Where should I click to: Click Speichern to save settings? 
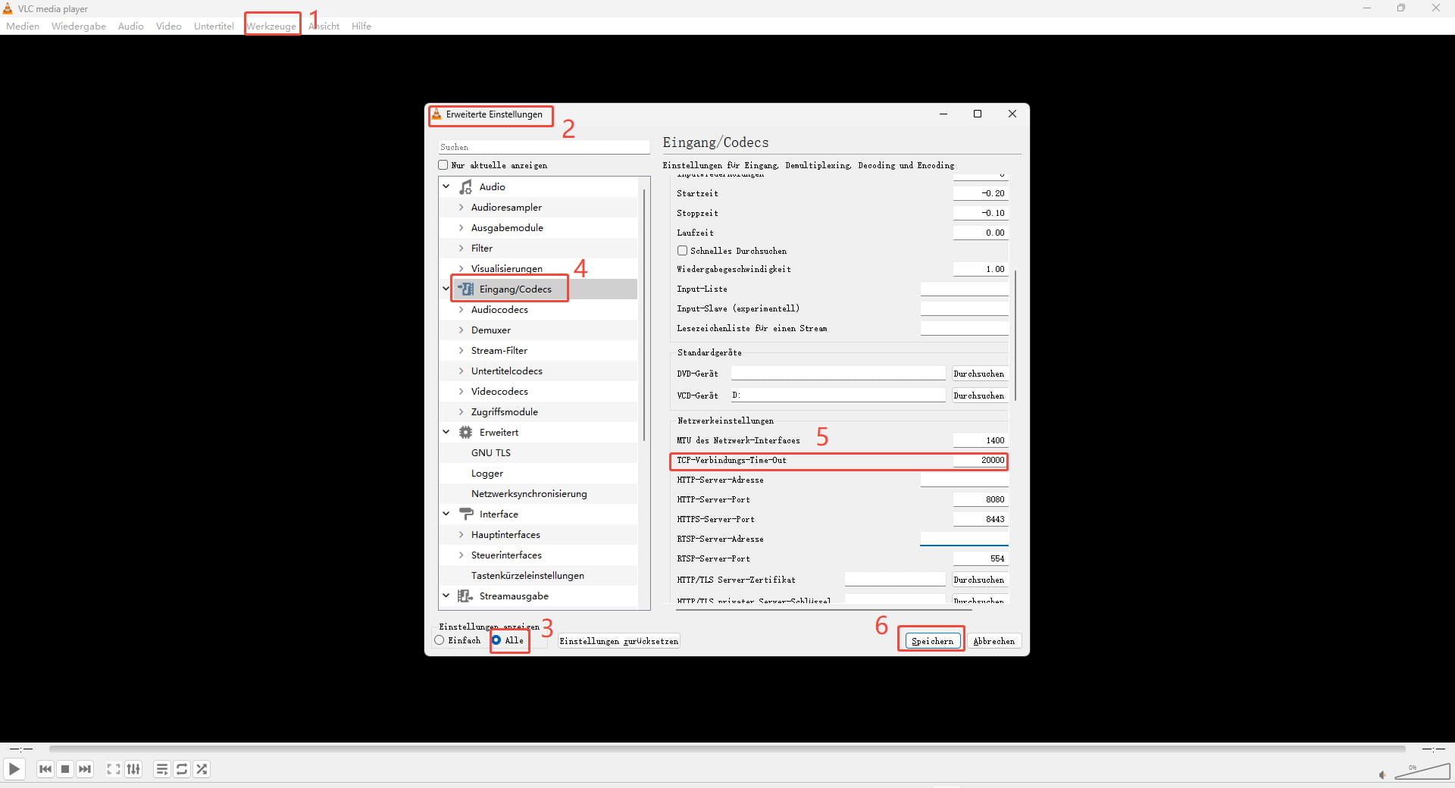click(x=932, y=641)
